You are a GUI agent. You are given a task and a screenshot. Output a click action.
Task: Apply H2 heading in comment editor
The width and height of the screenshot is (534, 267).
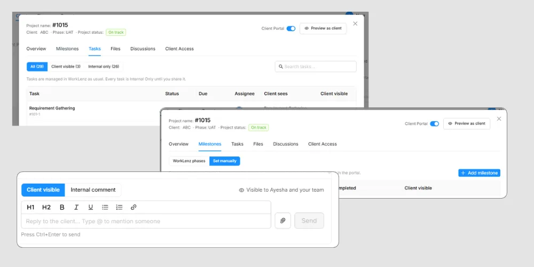(46, 207)
